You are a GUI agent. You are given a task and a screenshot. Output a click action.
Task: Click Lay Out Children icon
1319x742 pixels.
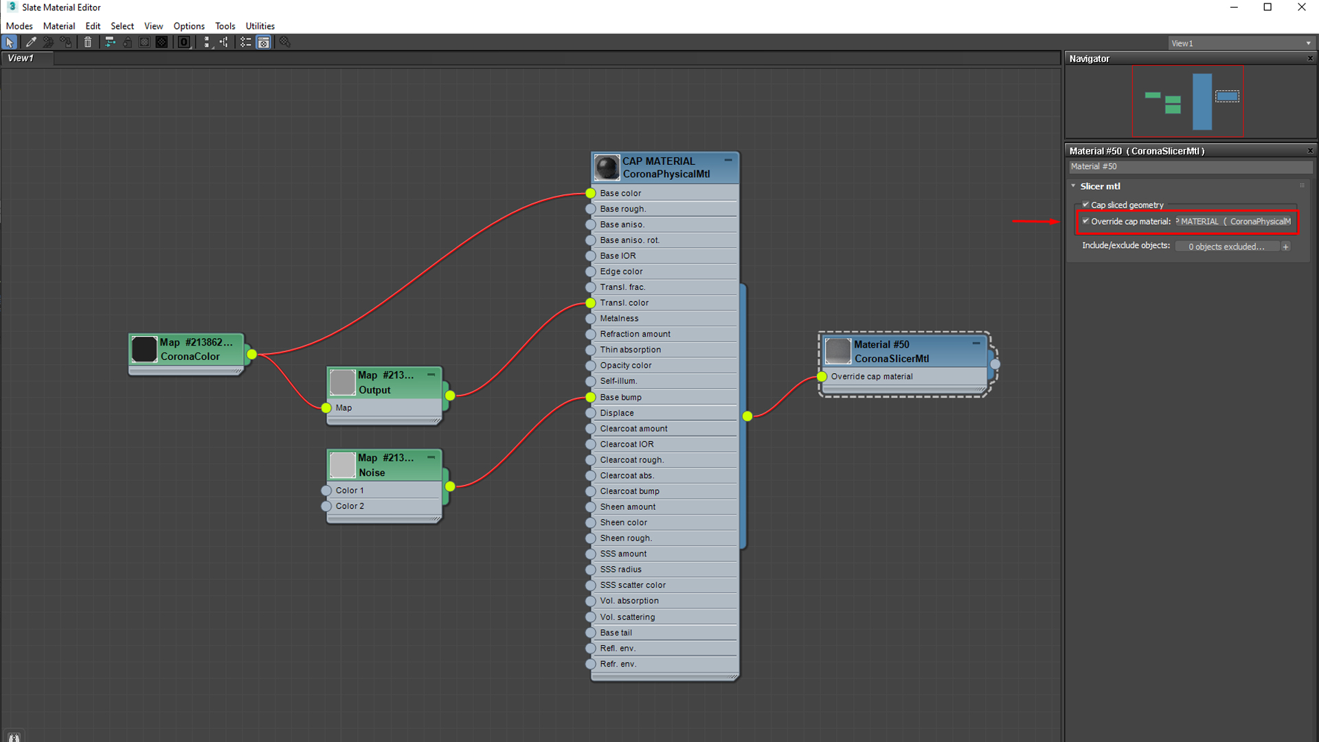224,43
